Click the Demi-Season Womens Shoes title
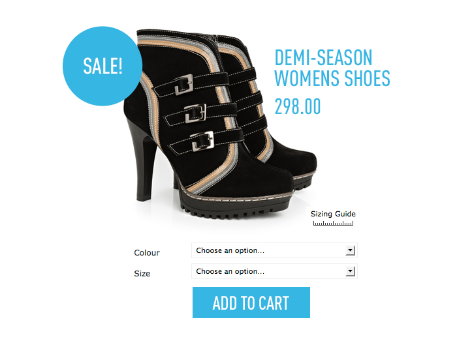Screen dimensions: 457x339 332,68
